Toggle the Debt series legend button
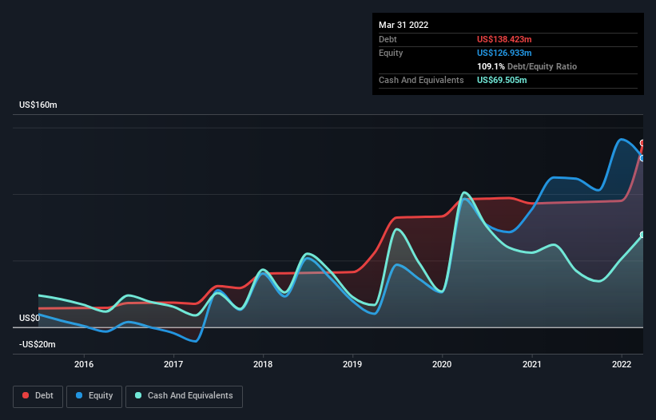 (x=38, y=396)
